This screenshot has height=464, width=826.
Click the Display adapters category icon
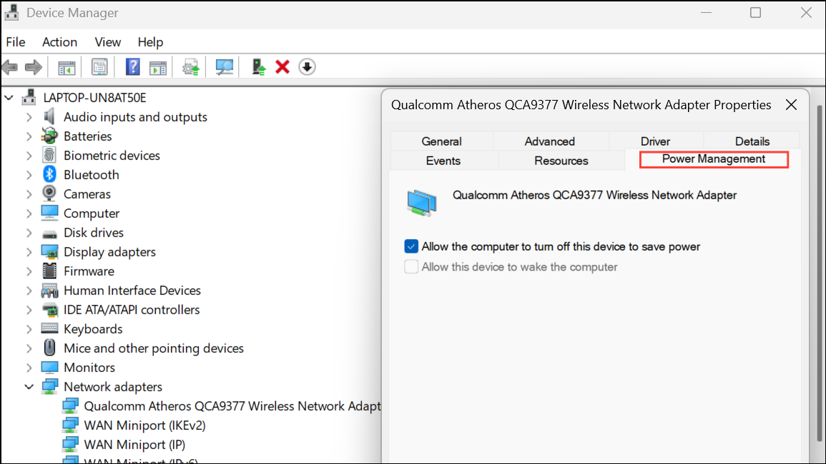(x=49, y=251)
